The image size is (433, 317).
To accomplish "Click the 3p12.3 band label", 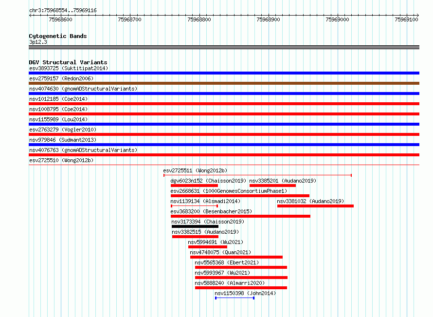I will tap(38, 42).
